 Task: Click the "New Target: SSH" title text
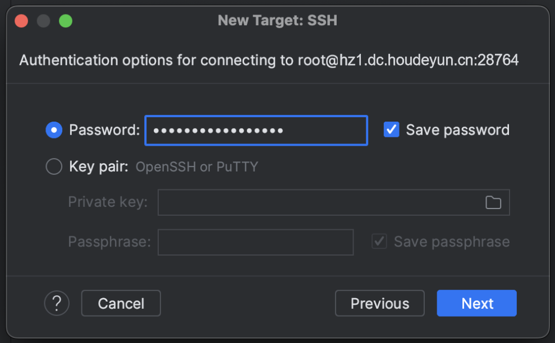click(x=277, y=21)
